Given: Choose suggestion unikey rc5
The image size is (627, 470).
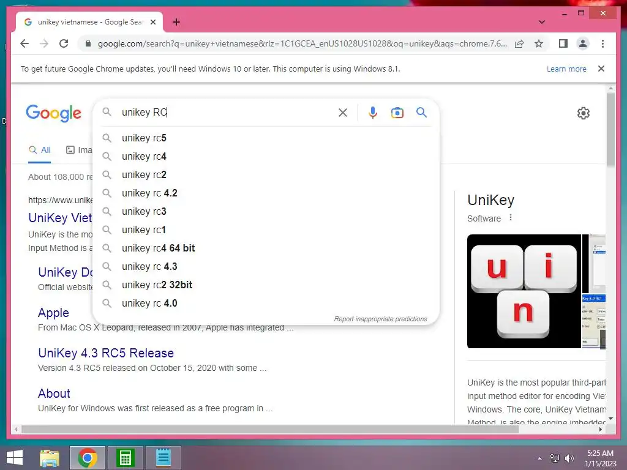Looking at the screenshot, I should [x=266, y=138].
